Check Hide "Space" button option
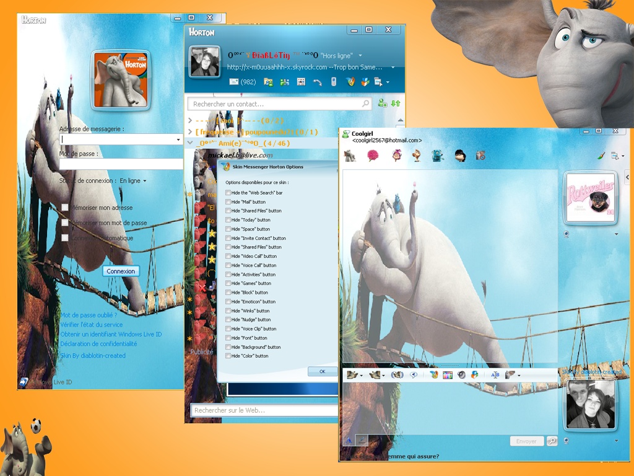The image size is (634, 476). point(228,229)
